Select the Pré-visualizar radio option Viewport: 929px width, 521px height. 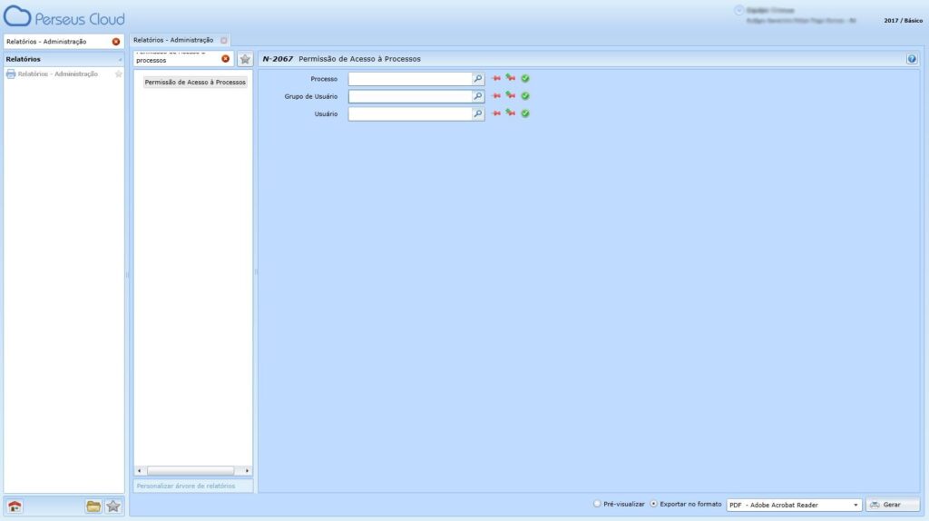(596, 504)
